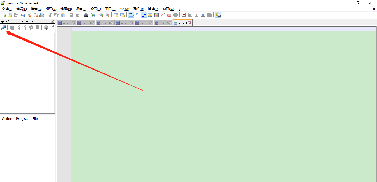Image resolution: width=377 pixels, height=182 pixels.
Task: Undo the last action via toolbar
Action: [x=71, y=15]
